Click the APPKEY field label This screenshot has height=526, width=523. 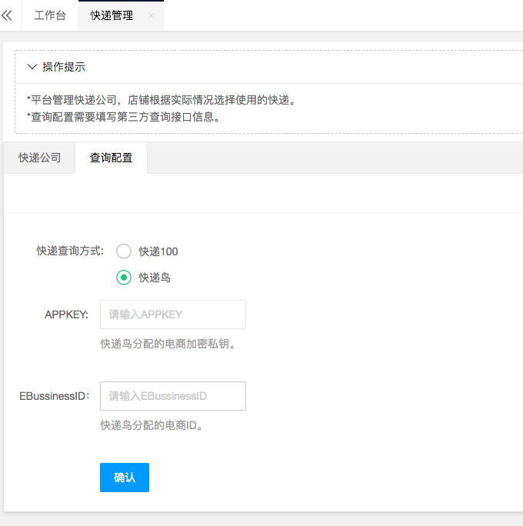[66, 315]
